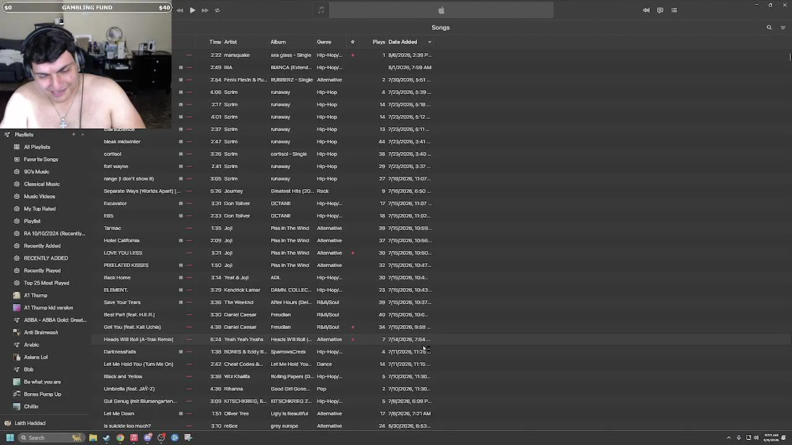
Task: Sort songs by the Album column header
Action: tap(278, 42)
